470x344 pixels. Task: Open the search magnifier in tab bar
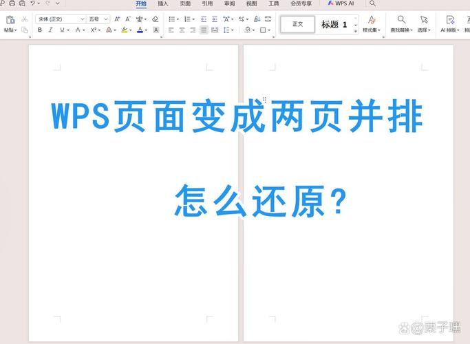click(372, 3)
